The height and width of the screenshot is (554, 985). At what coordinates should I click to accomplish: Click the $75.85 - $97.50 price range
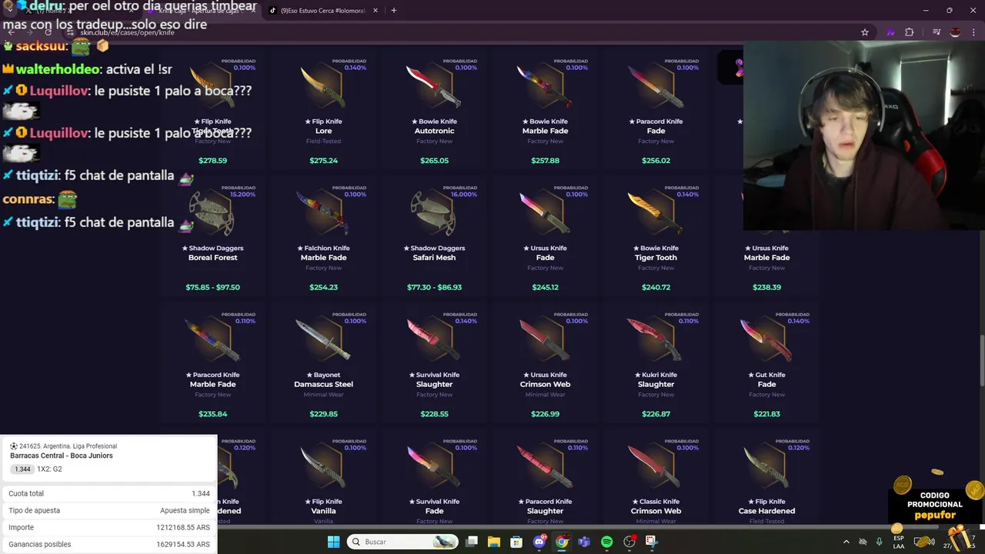click(212, 287)
